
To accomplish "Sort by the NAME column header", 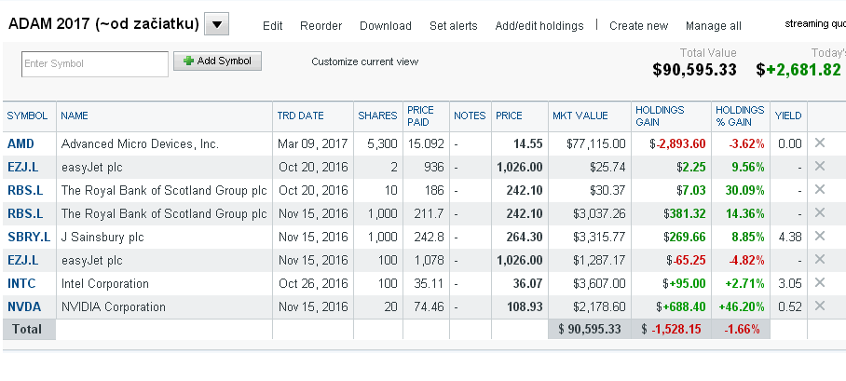I will click(x=75, y=116).
